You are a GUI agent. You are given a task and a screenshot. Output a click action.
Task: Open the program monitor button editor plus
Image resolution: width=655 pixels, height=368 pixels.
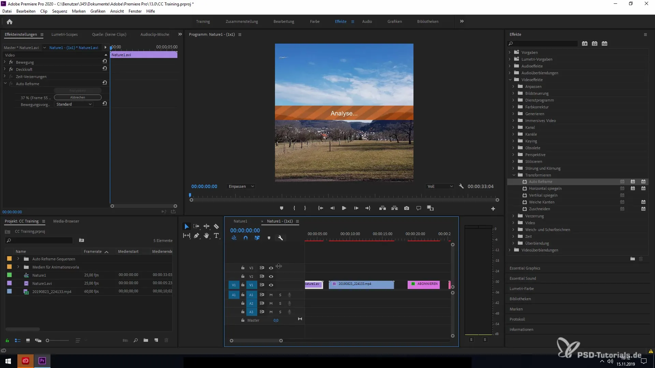point(493,209)
